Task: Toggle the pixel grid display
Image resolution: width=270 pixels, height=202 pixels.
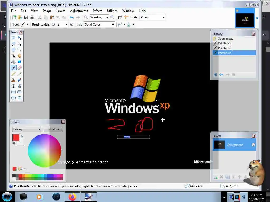Action: [x=120, y=17]
